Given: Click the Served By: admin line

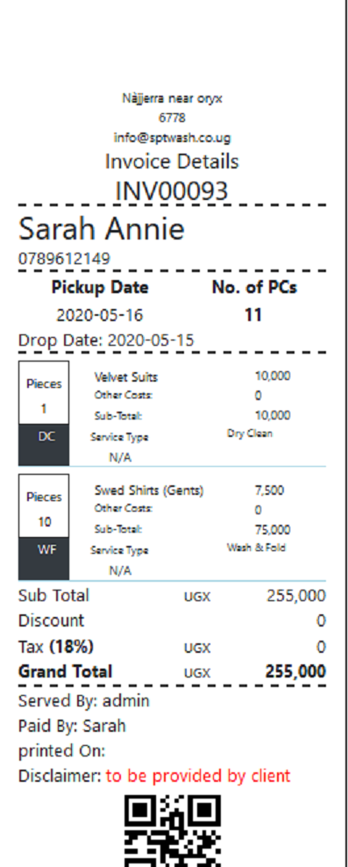Looking at the screenshot, I should coord(84,700).
